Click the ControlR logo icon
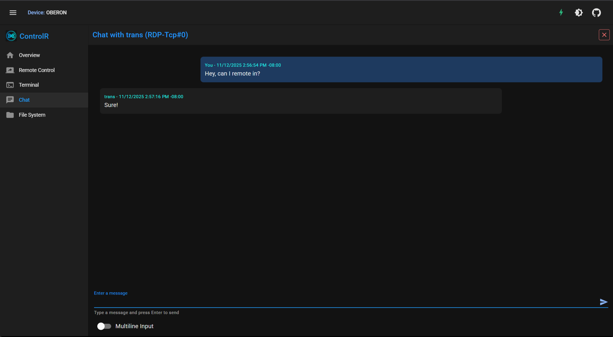 [x=11, y=36]
